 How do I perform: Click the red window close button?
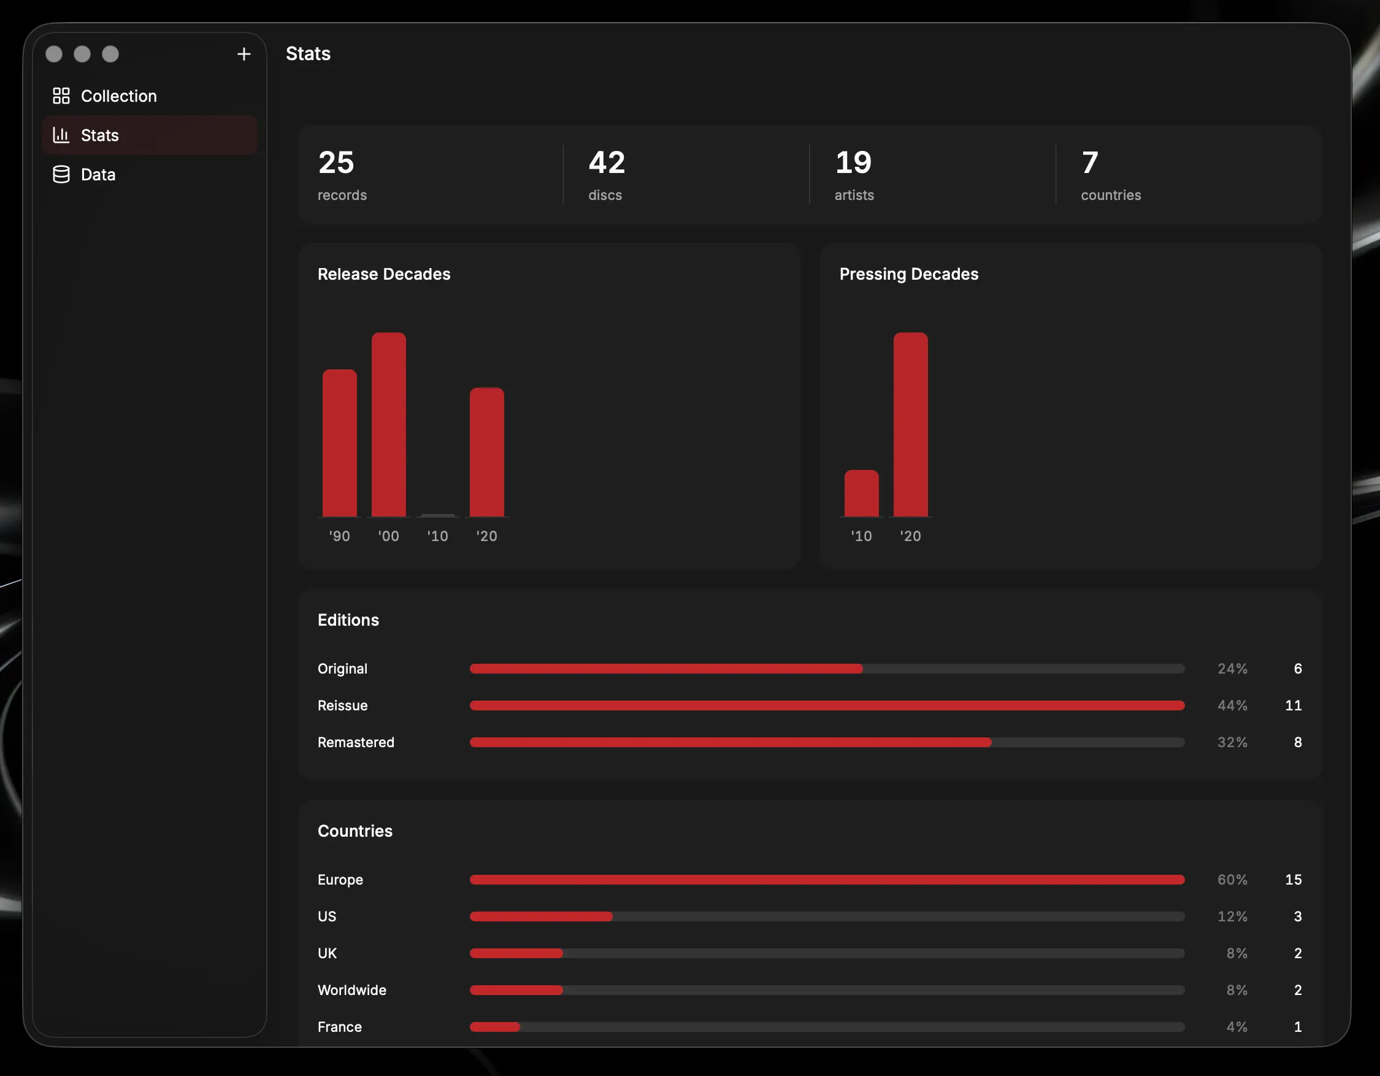click(x=55, y=55)
